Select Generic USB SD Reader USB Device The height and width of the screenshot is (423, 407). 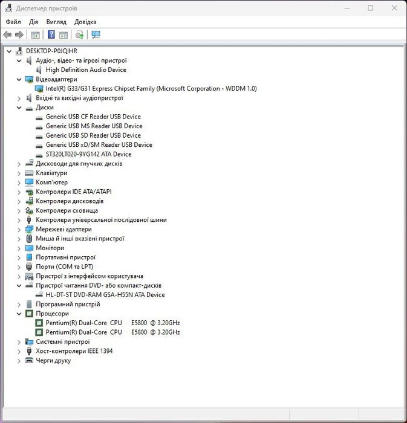pos(93,135)
